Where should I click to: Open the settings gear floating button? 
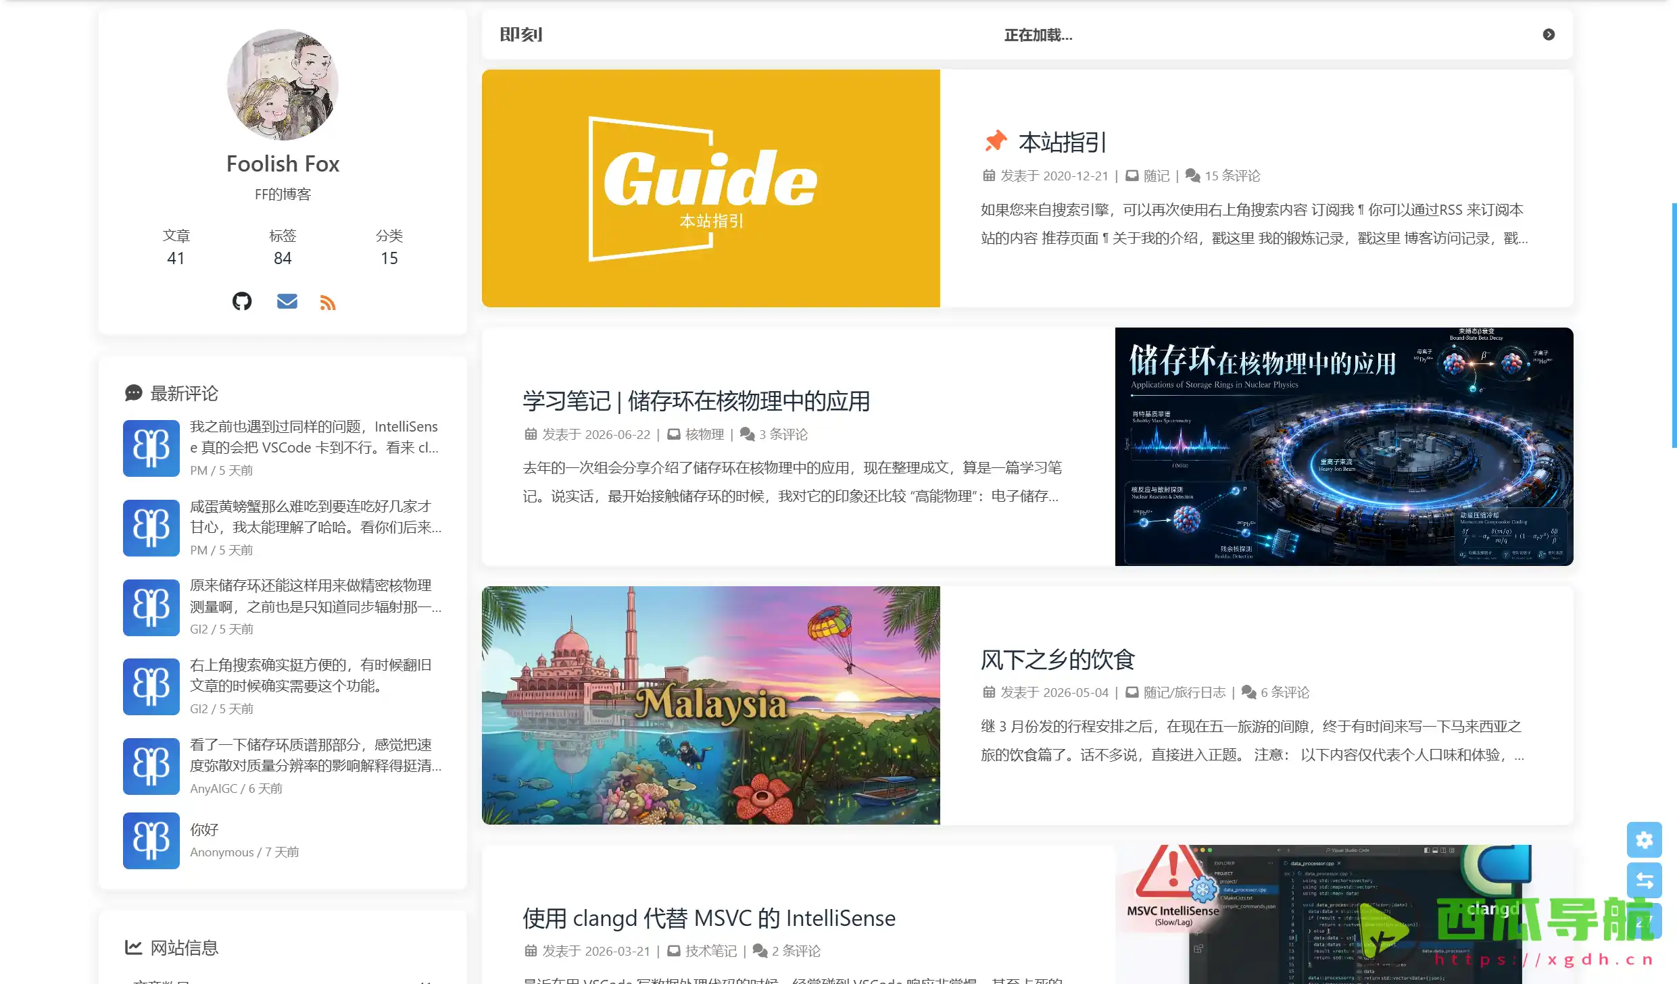1644,840
